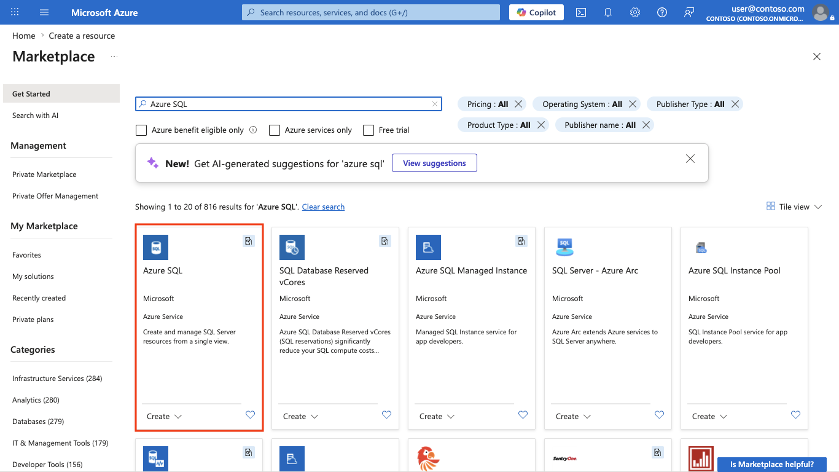Click the Copilot button
This screenshot has height=472, width=839.
pyautogui.click(x=536, y=12)
